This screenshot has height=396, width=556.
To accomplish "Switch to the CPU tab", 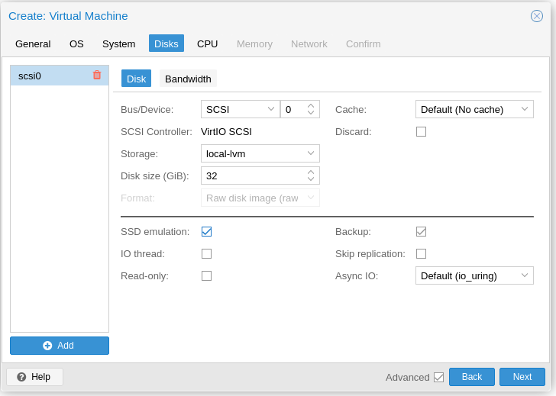I will click(208, 43).
